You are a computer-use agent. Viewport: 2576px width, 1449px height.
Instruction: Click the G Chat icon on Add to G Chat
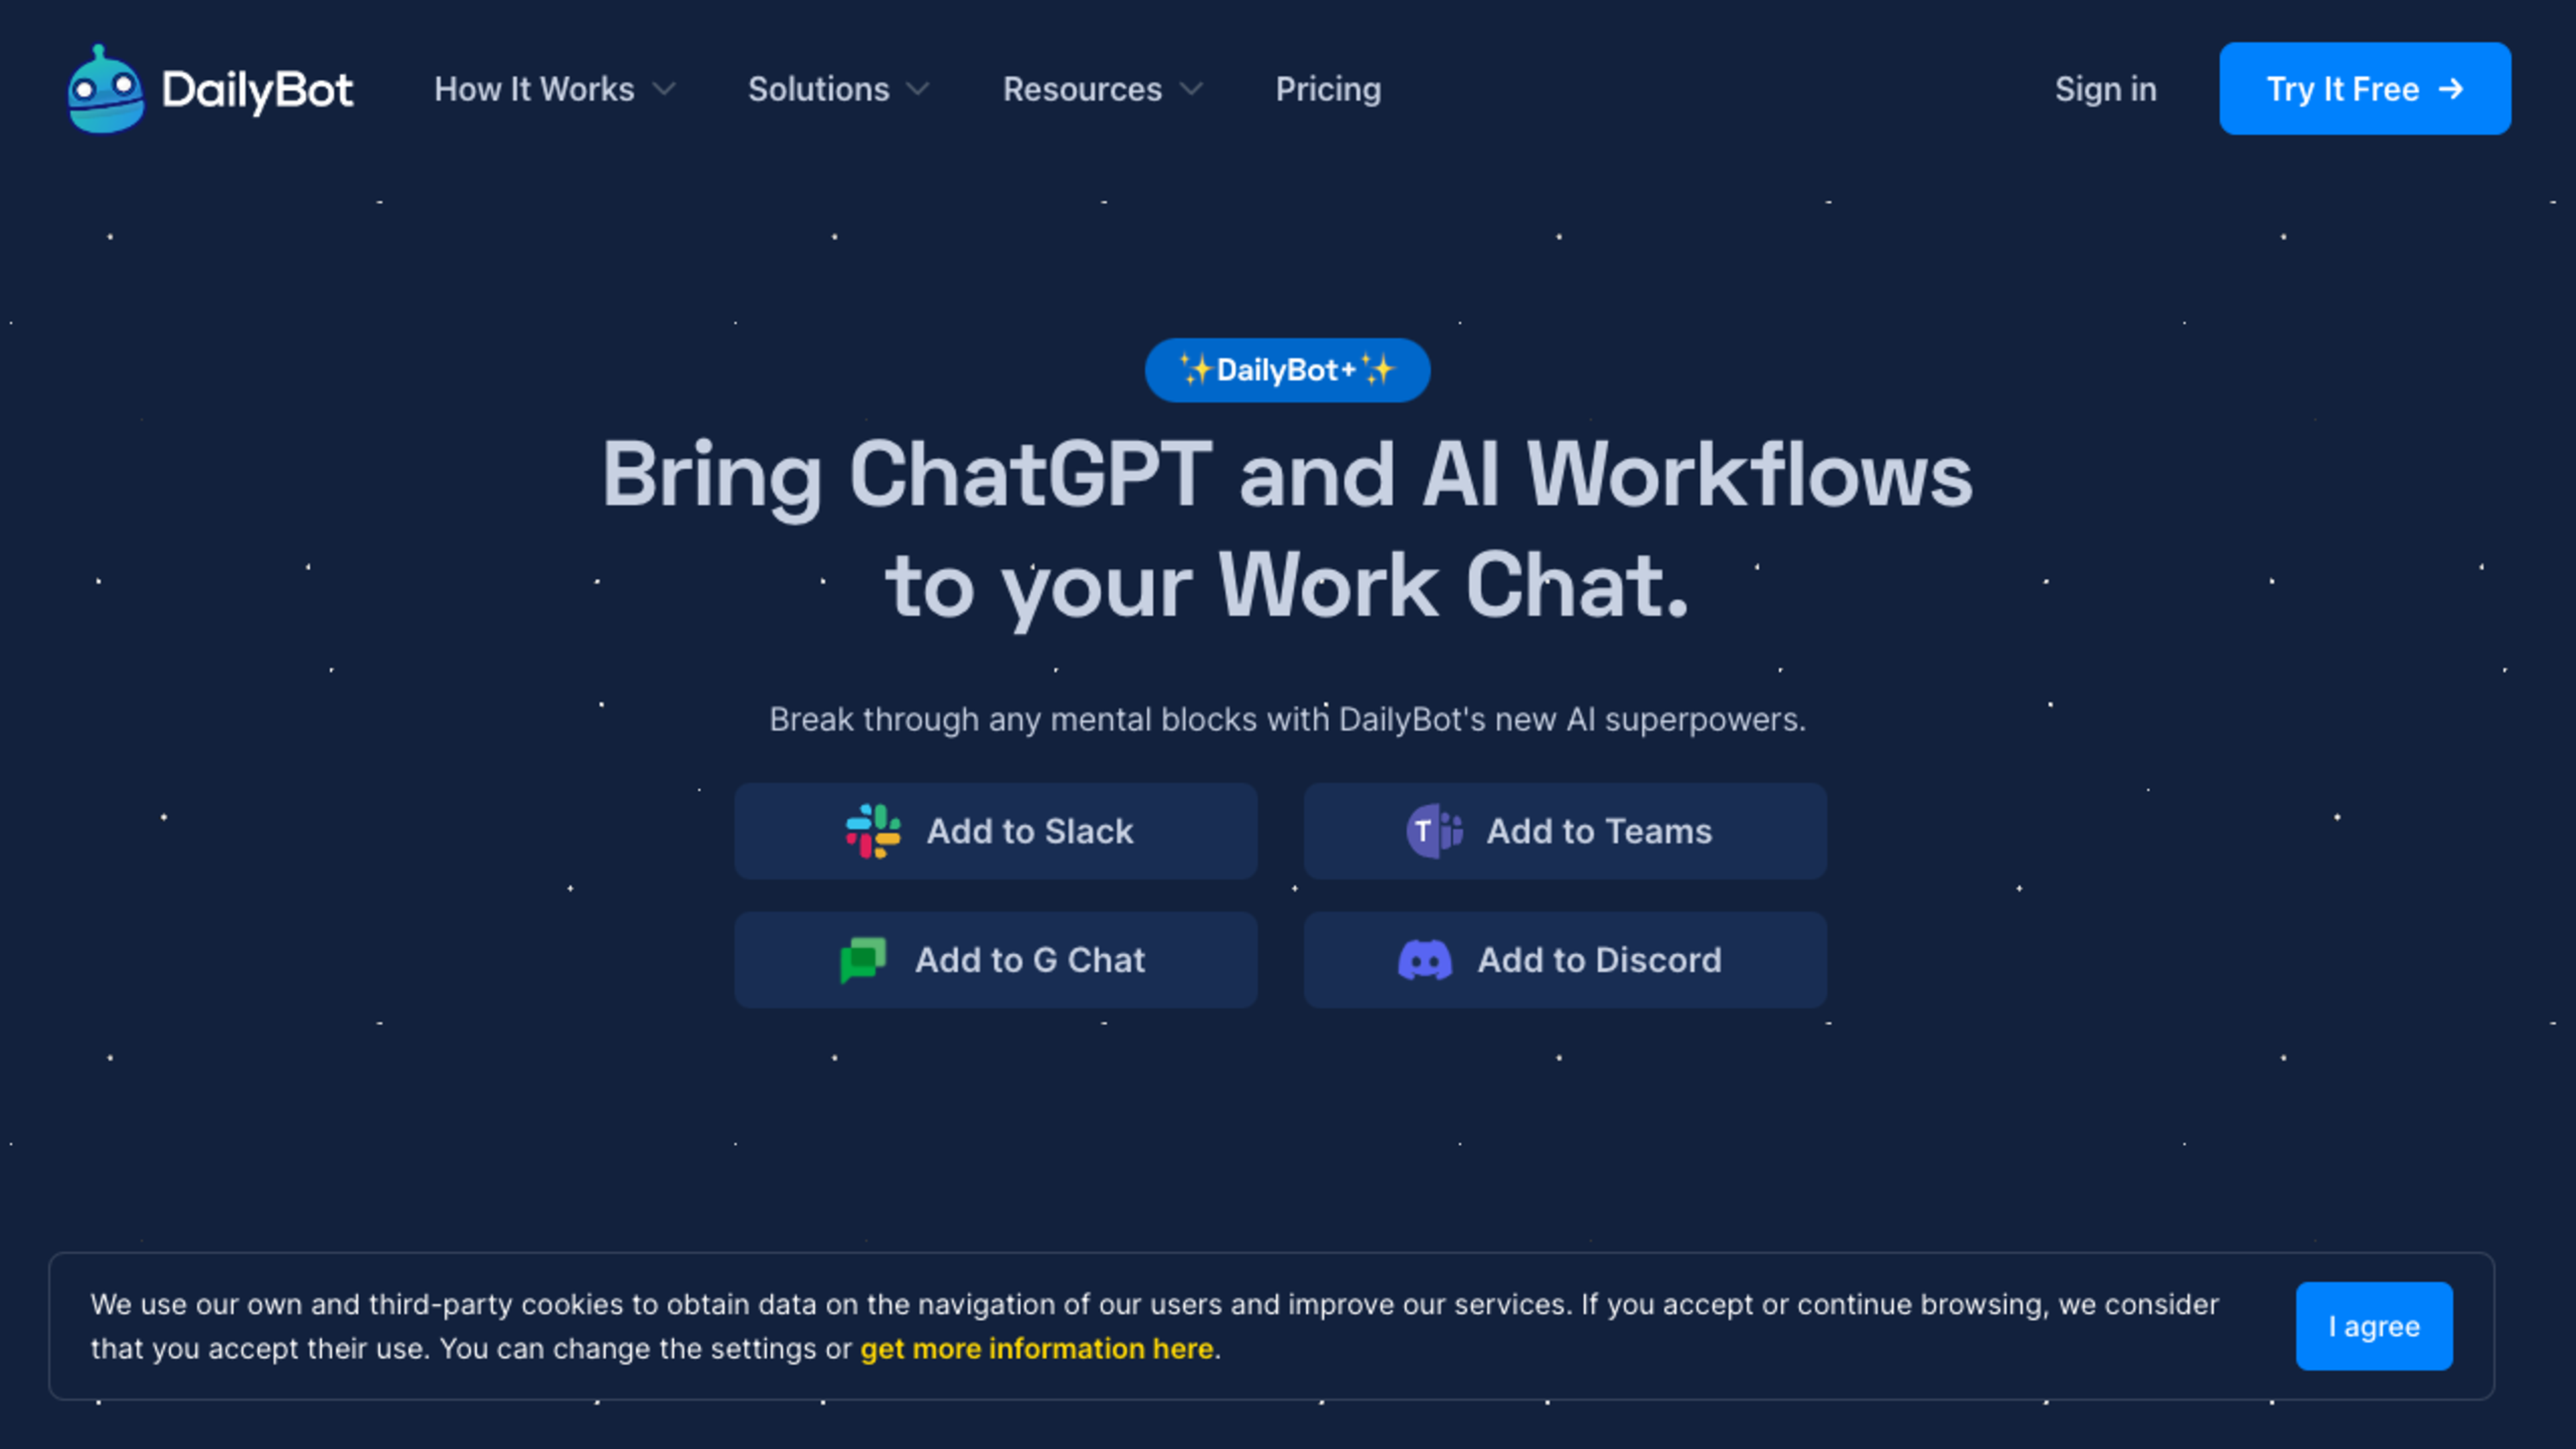[x=861, y=959]
